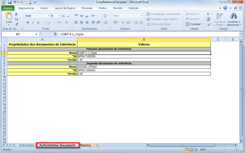Toggle bold with the N button
Screen dimensions: 245x153
[x=28, y=22]
